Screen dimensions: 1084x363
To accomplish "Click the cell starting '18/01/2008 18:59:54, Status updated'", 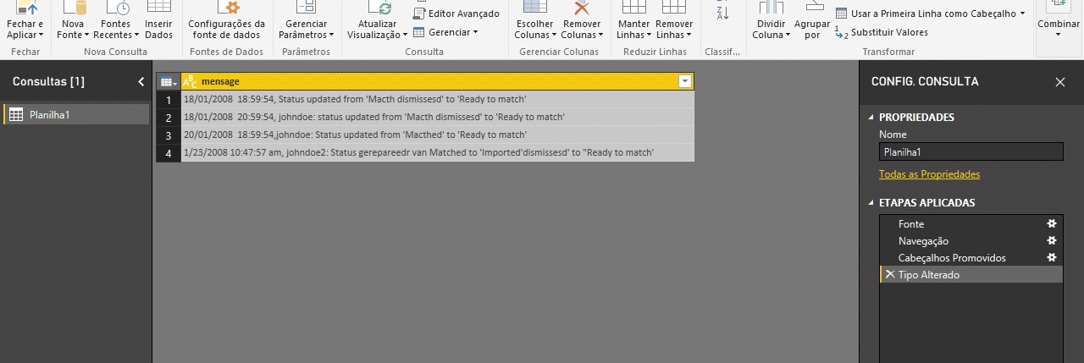I will pos(438,100).
